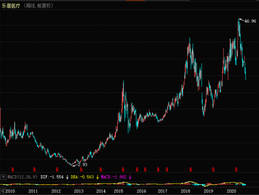Select the last red S marker near 2020
Viewport: 259px width, 195px height.
pos(236,170)
